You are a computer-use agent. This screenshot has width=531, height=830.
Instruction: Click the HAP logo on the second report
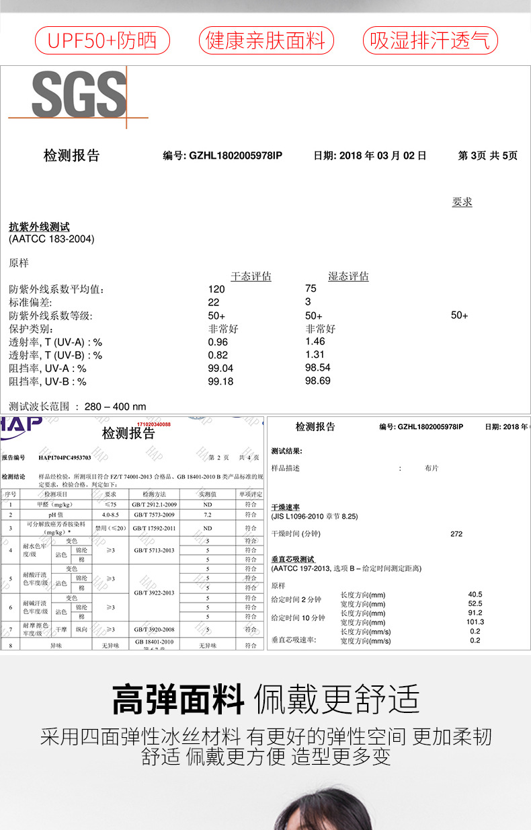pyautogui.click(x=21, y=425)
